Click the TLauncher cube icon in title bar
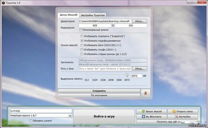 coord(3,3)
